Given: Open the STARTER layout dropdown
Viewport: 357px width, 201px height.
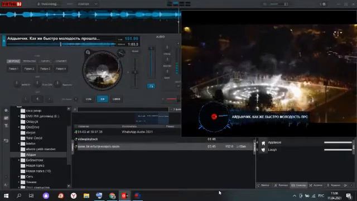Looking at the screenshot, I should (x=88, y=4).
